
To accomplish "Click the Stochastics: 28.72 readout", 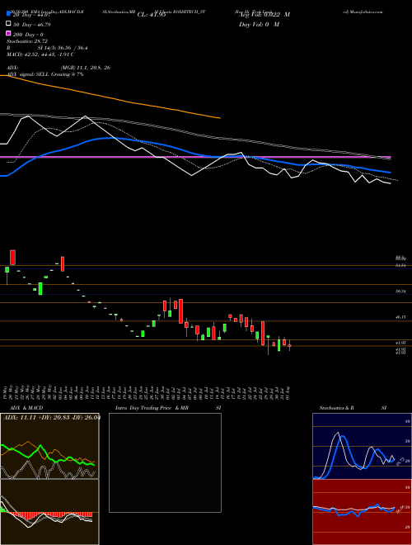I will pos(27,41).
